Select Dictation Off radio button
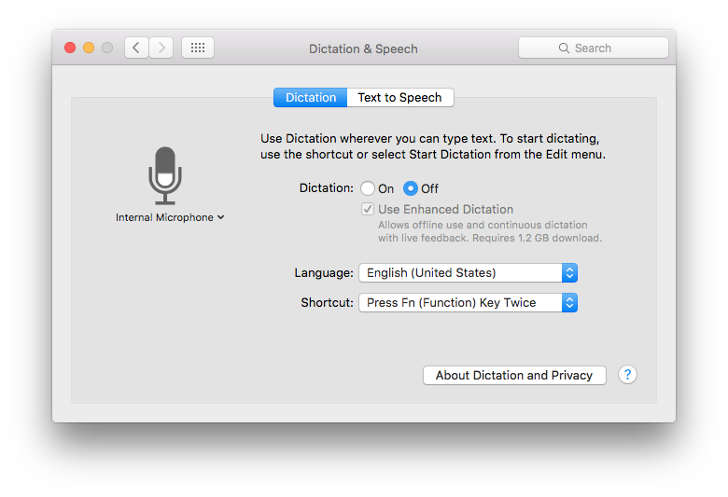Screen dimensions: 728x497 click(x=411, y=188)
